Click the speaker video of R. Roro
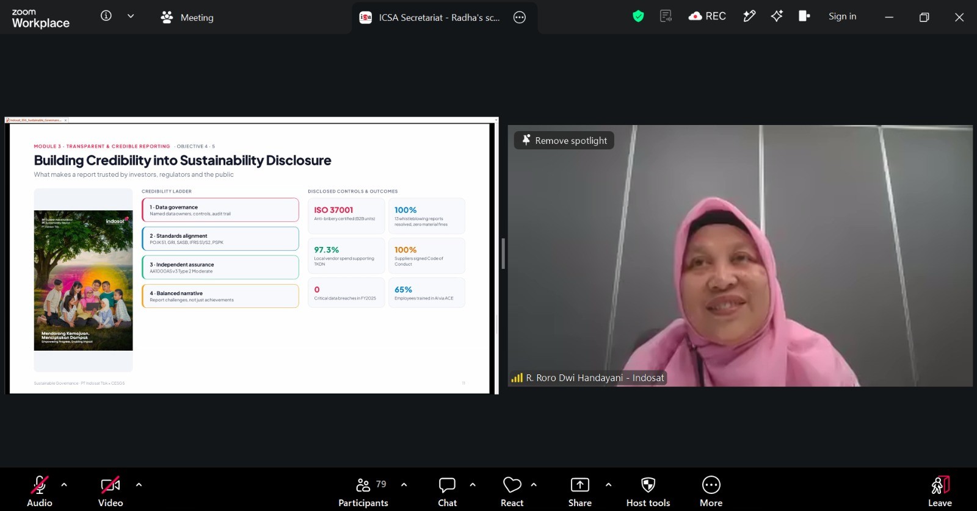Viewport: 977px width, 511px height. [x=740, y=255]
